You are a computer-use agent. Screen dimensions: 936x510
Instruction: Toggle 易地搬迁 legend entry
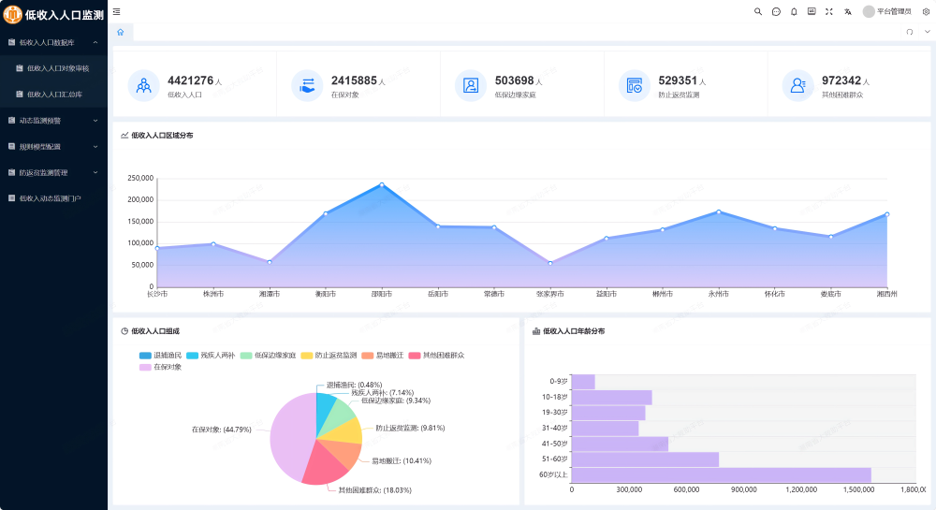pos(383,356)
